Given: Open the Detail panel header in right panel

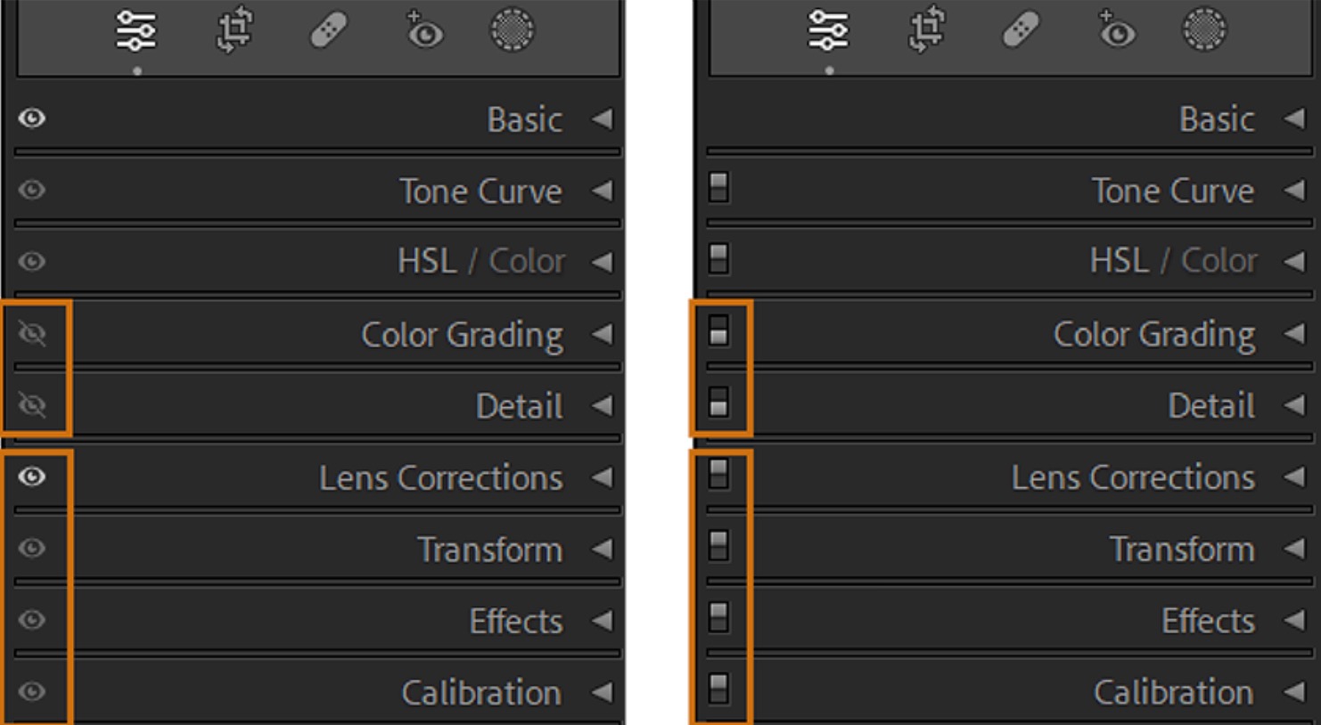Looking at the screenshot, I should 1210,406.
